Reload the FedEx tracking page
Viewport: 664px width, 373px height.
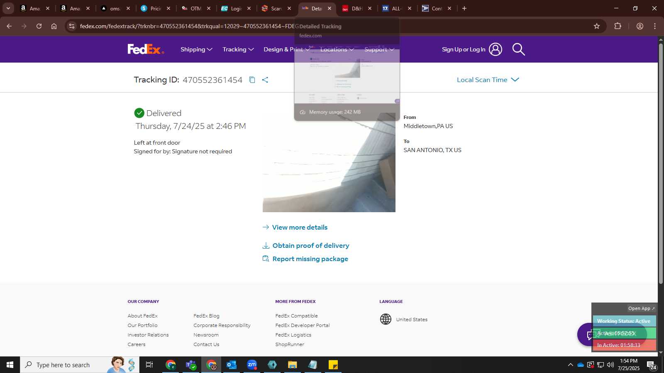pos(39,26)
